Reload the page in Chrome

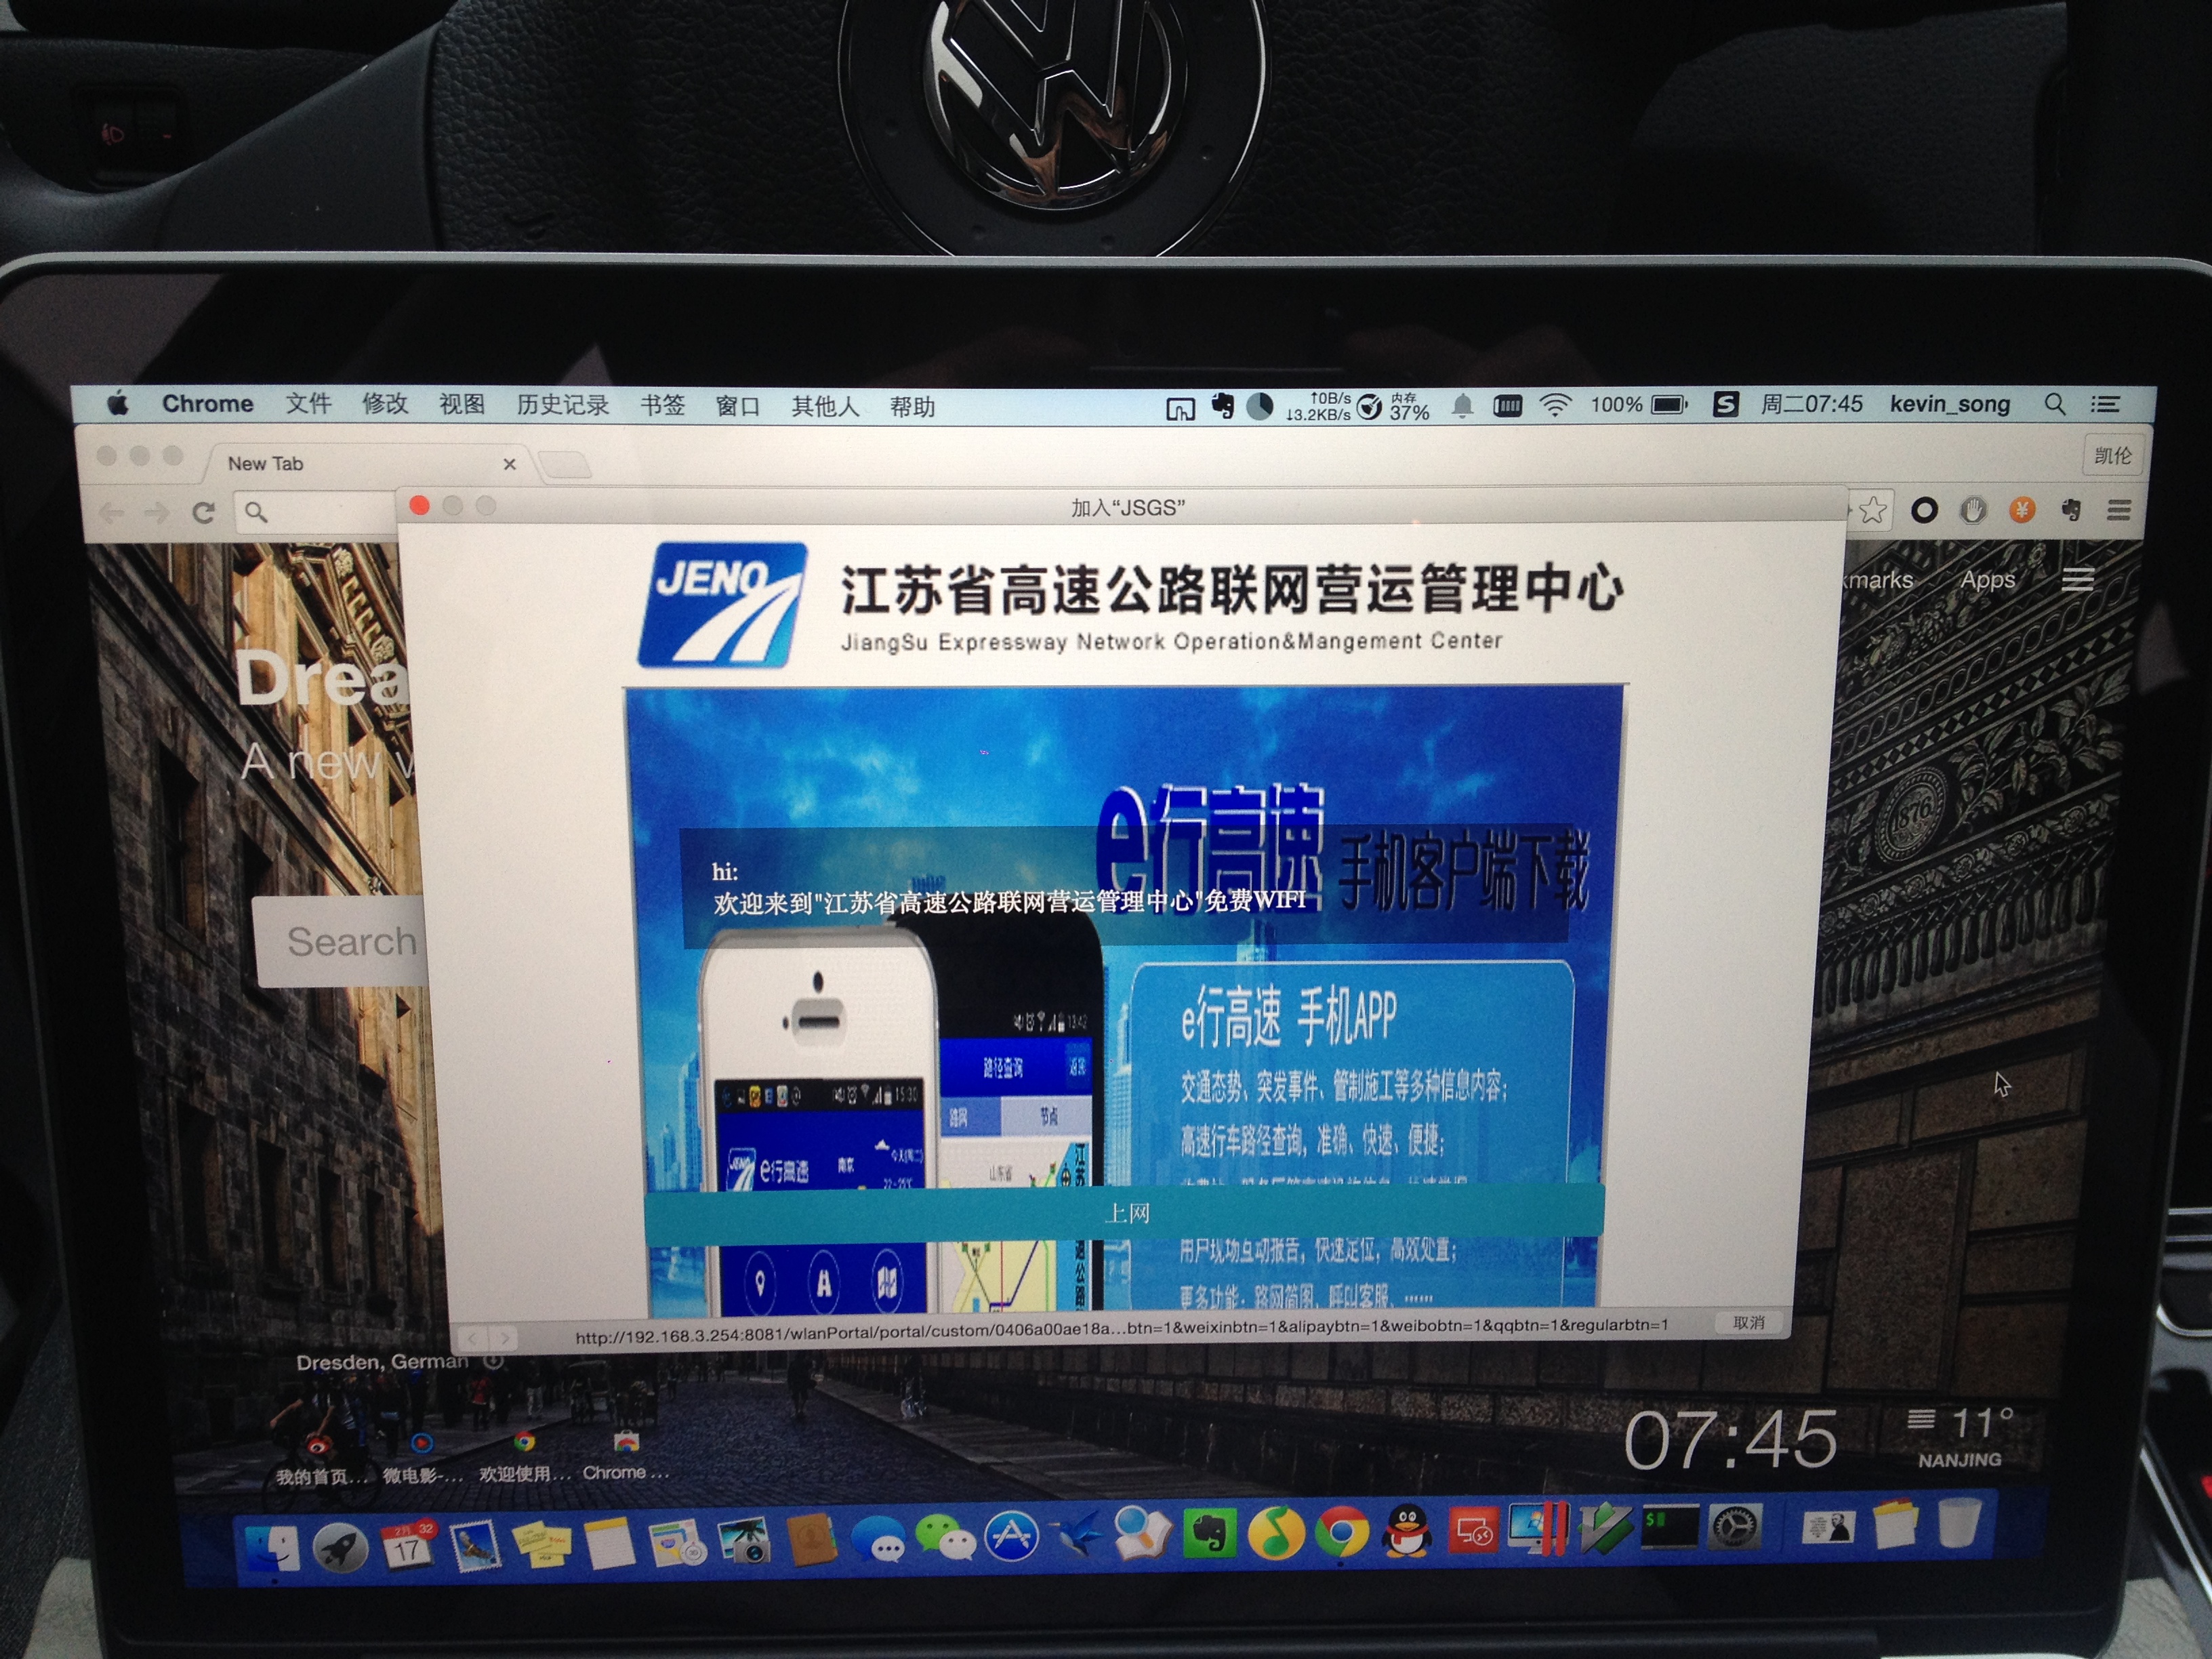[x=204, y=513]
